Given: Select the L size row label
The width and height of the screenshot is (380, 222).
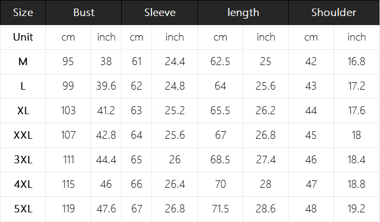Looking at the screenshot, I should pos(23,86).
